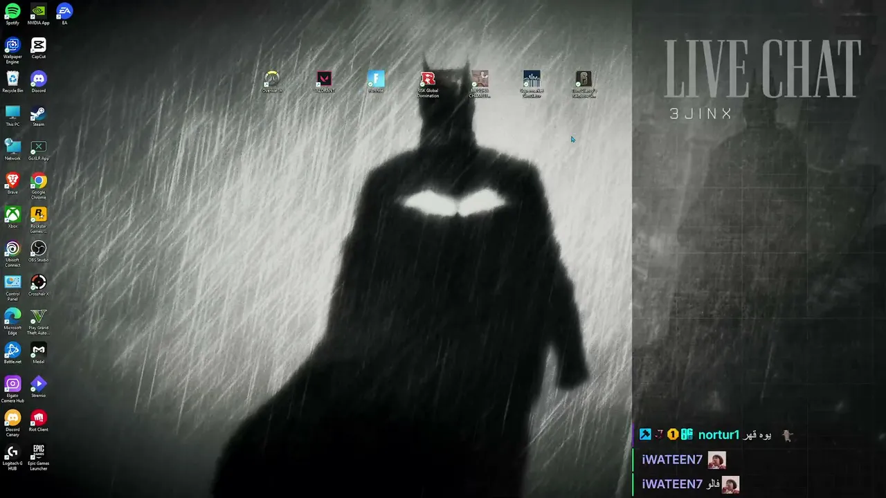Open Wallpaper Engine from the desktop
This screenshot has height=498, width=886.
point(12,50)
